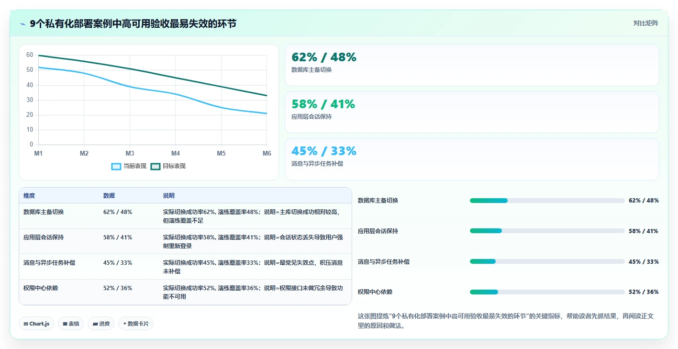Image resolution: width=678 pixels, height=349 pixels.
Task: Click the 60 y-axis value on chart
Action: tap(30, 55)
